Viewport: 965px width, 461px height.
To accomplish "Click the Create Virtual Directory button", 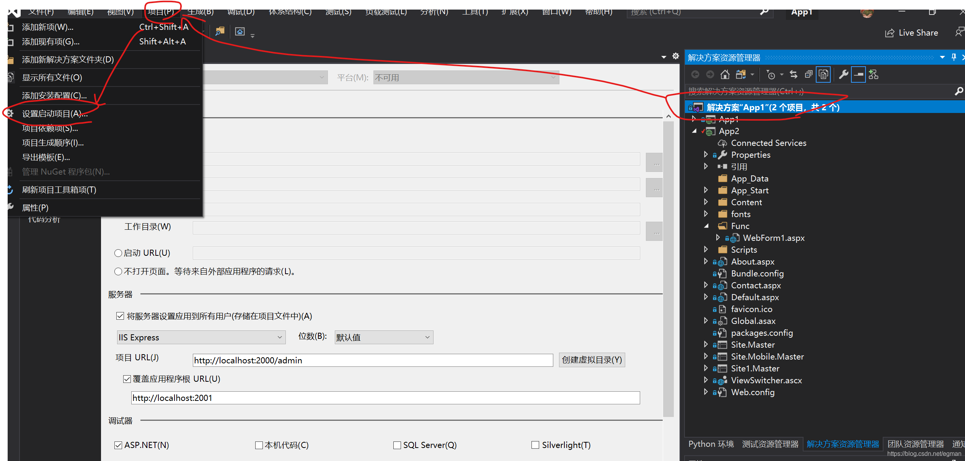I will pyautogui.click(x=592, y=360).
